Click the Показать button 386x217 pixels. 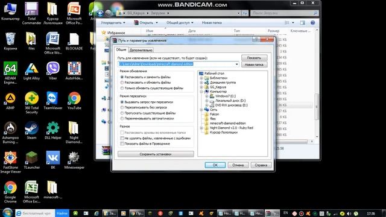254,58
